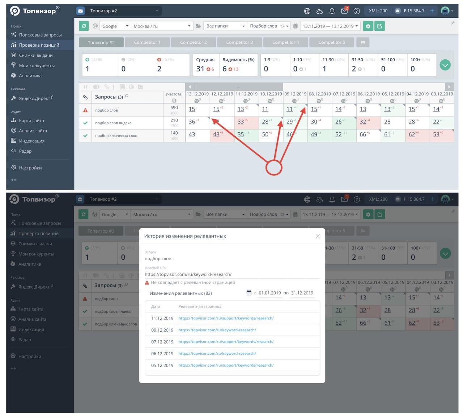Open Подбор слов group dropdown in upper toolbar
Screen dimensions: 463x418
point(269,26)
